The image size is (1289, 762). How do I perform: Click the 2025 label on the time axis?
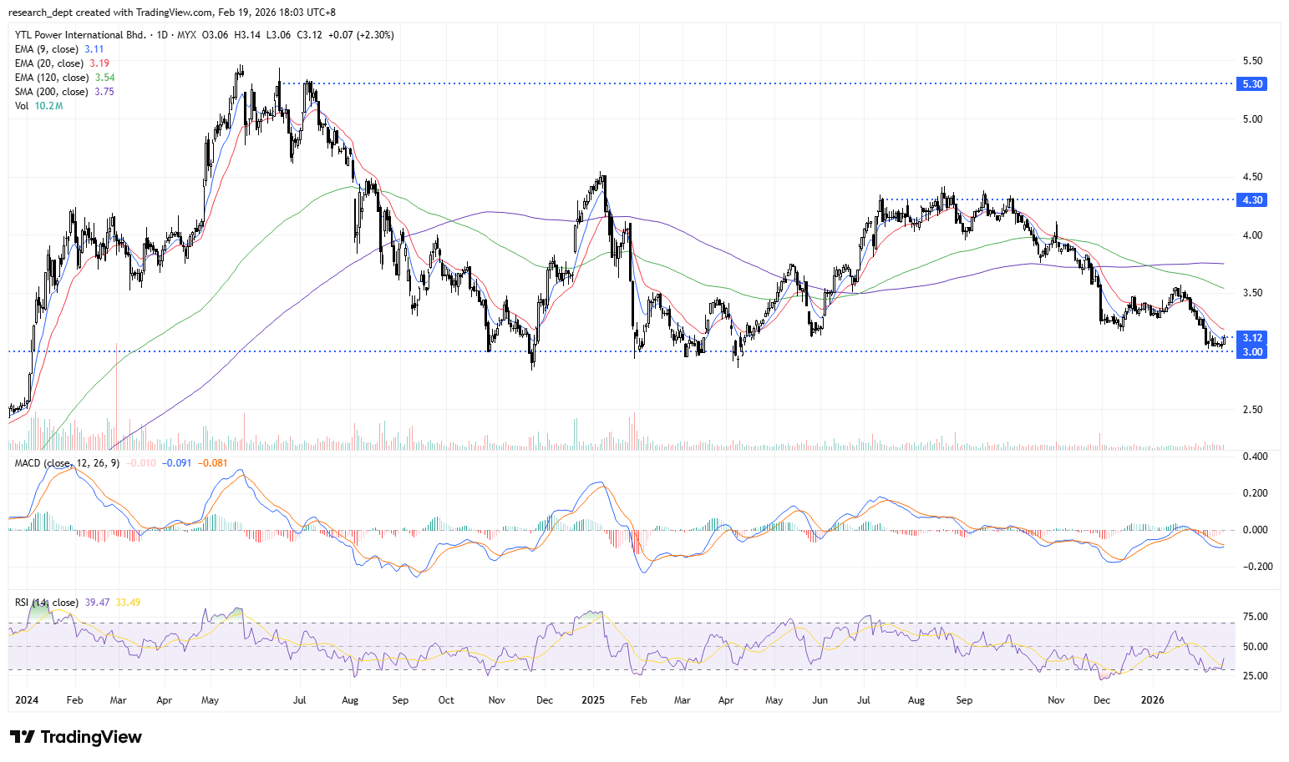(593, 700)
